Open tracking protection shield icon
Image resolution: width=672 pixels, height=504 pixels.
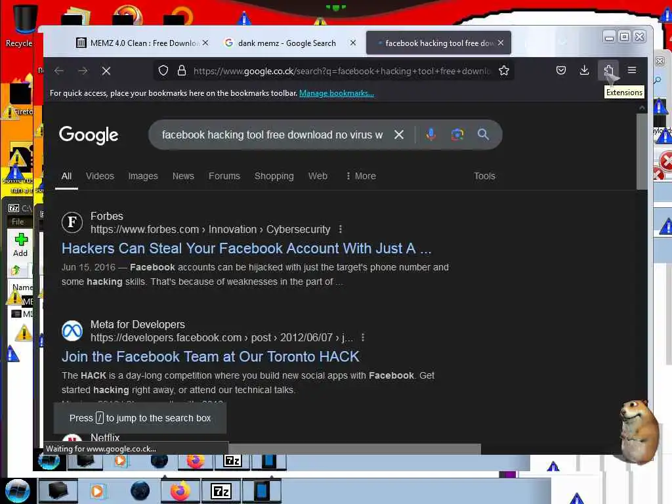click(163, 71)
